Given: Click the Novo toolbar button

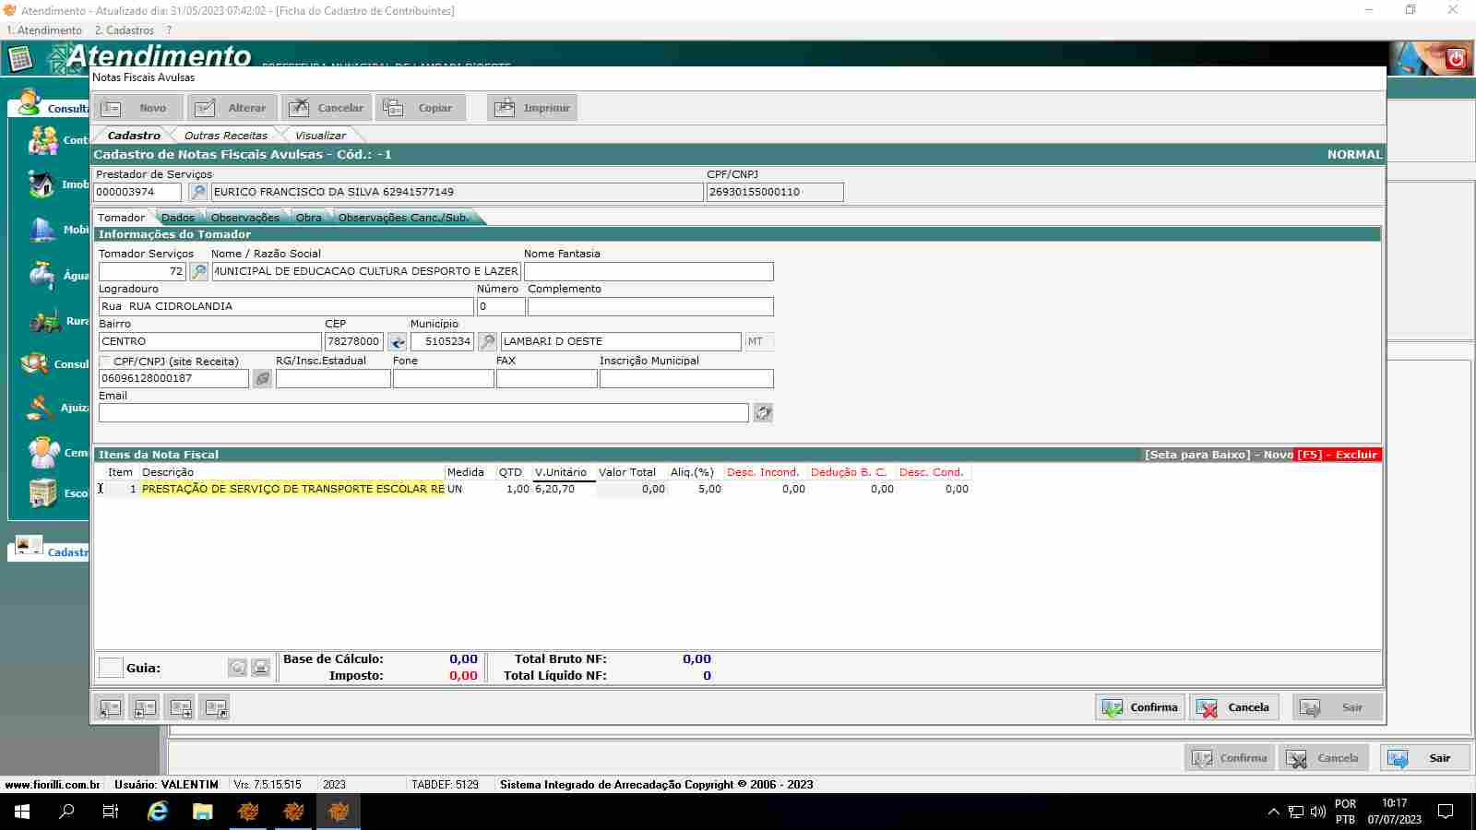Looking at the screenshot, I should click(x=137, y=108).
